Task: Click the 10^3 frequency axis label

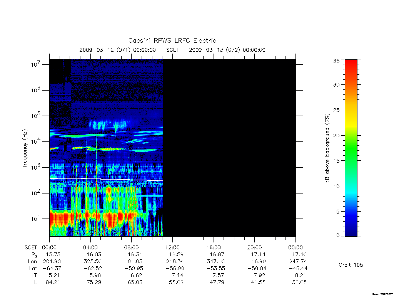Action: (35, 167)
